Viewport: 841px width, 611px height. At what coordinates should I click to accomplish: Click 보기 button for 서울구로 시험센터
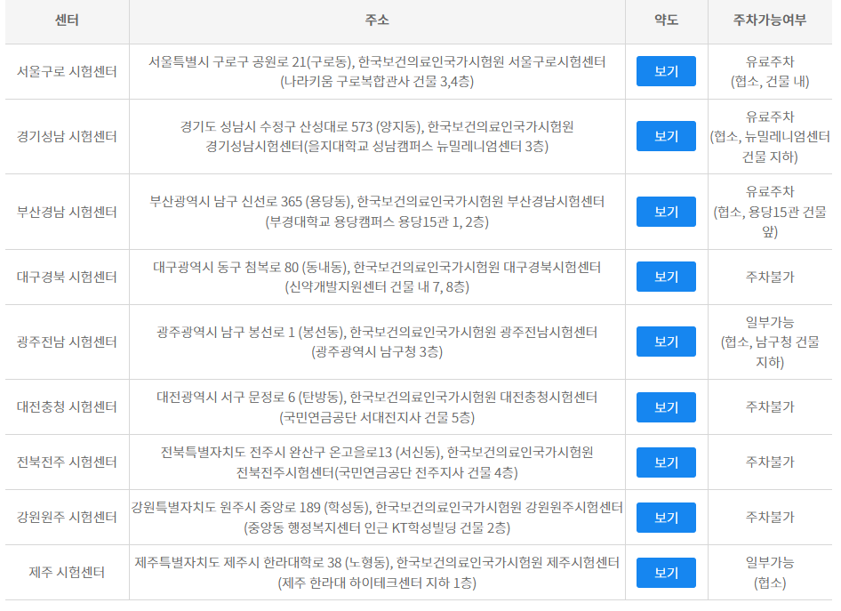coord(666,71)
